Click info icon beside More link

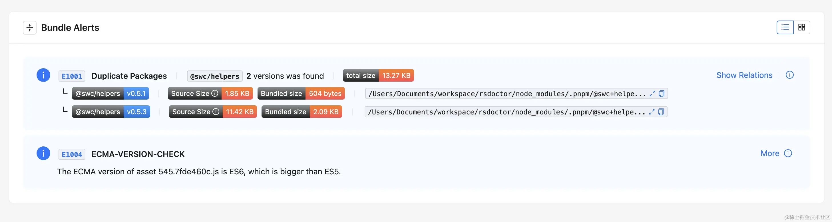pyautogui.click(x=788, y=153)
